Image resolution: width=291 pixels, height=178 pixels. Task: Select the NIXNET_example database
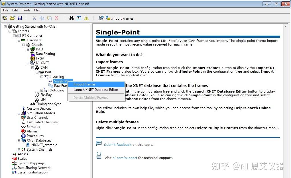pyautogui.click(x=44, y=145)
